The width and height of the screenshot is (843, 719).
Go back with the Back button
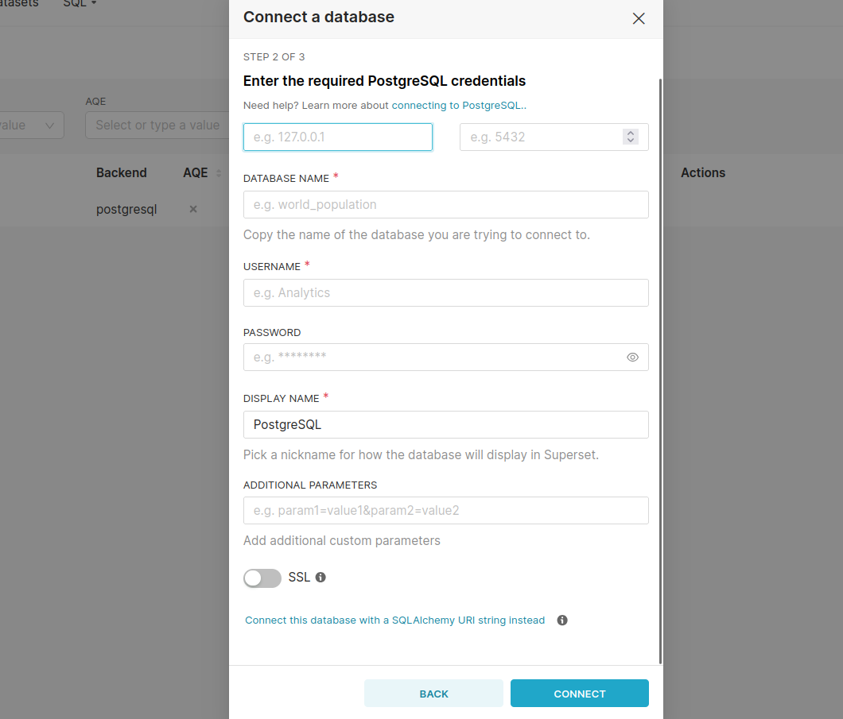(x=433, y=694)
